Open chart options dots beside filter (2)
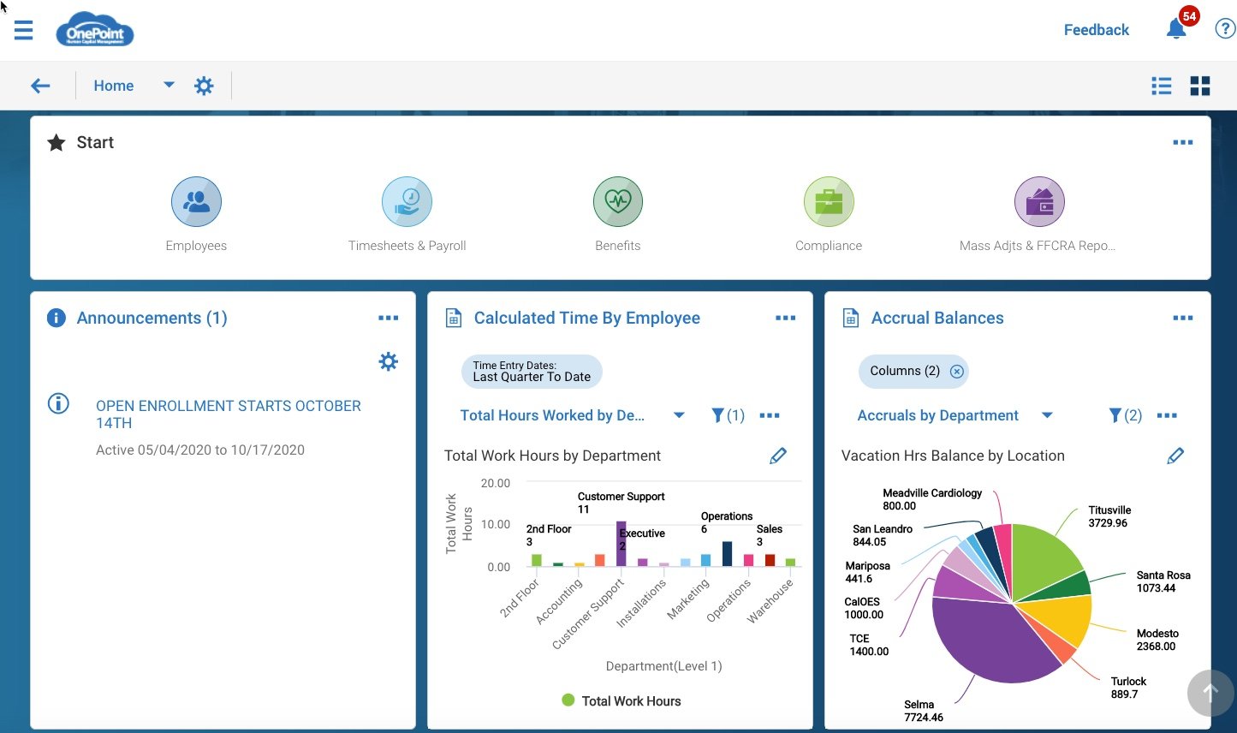1237x733 pixels. click(x=1167, y=415)
